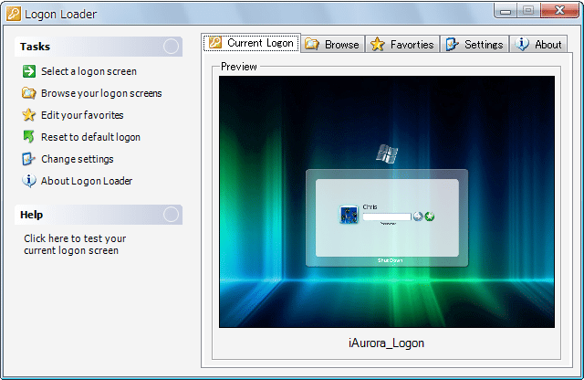The height and width of the screenshot is (380, 584).
Task: Close the Logon Loader window
Action: point(559,10)
